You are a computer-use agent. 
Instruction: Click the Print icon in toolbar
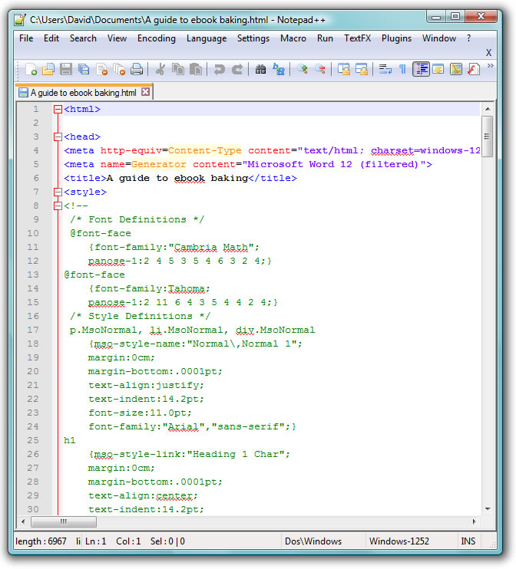[x=137, y=70]
